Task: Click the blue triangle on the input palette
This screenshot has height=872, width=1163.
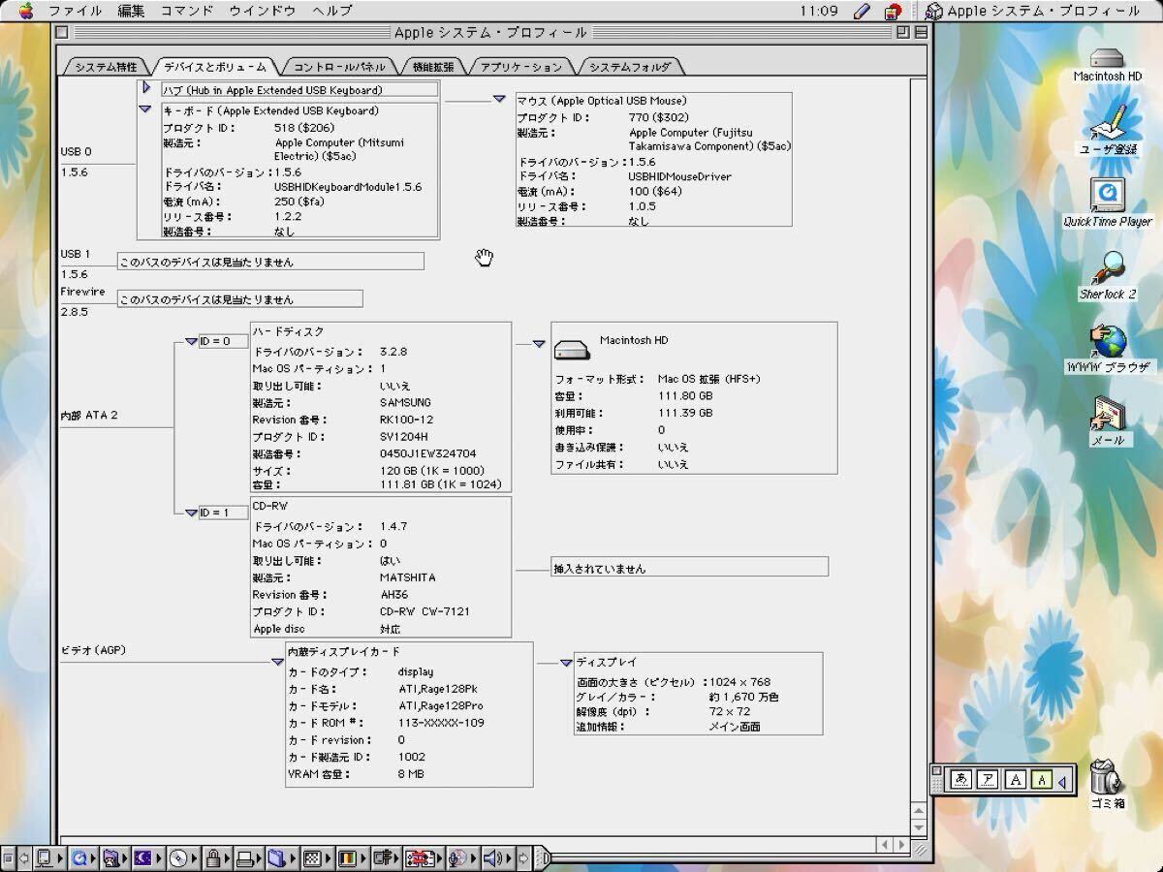Action: pos(1062,780)
